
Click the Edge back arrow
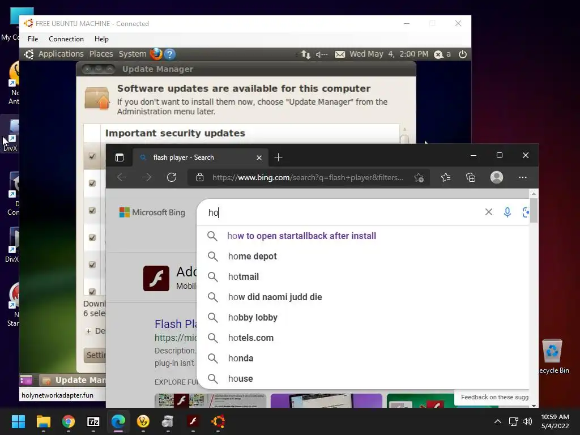[x=122, y=177]
